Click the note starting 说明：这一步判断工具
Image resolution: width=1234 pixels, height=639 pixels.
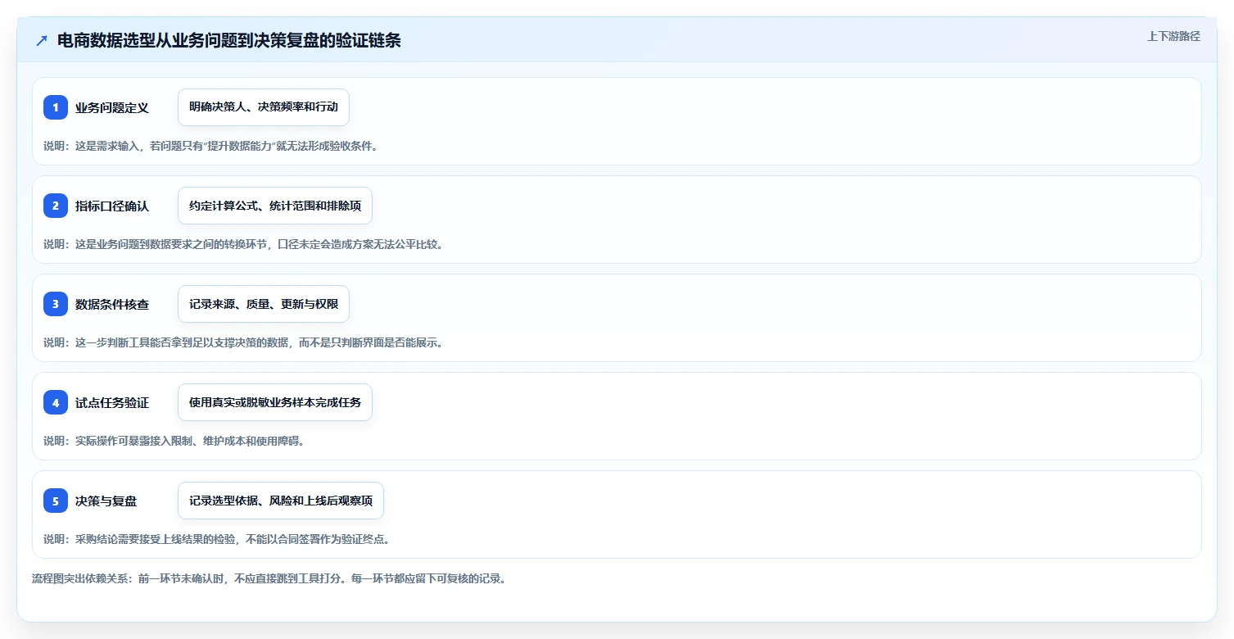click(x=243, y=342)
